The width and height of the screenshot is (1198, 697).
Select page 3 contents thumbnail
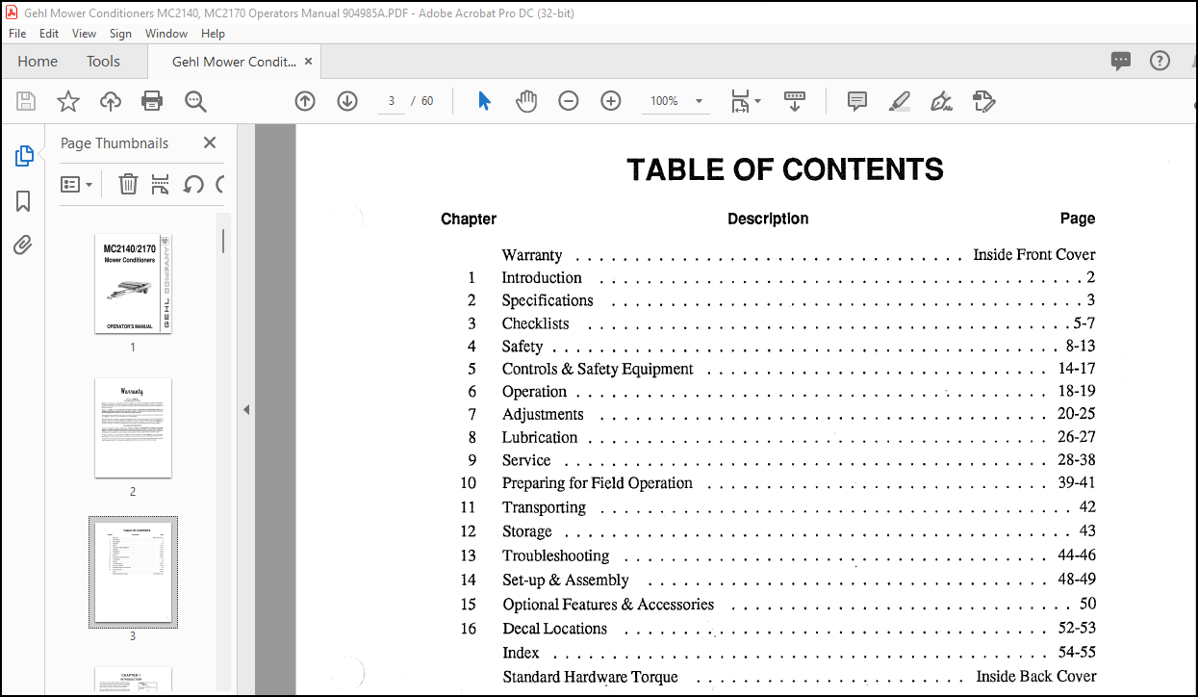[133, 573]
